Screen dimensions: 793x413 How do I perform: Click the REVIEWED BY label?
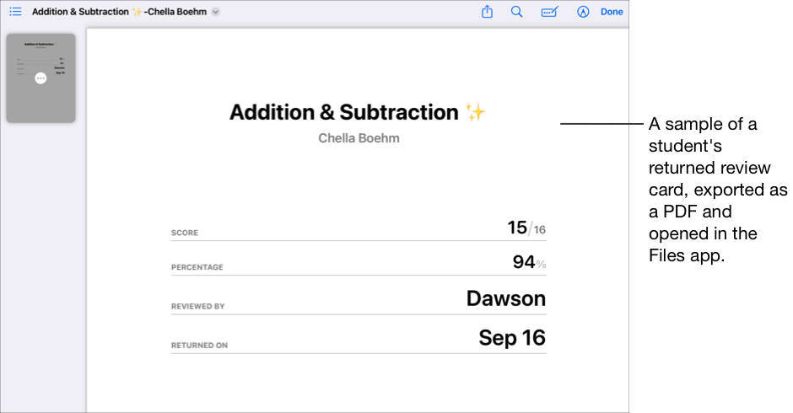(198, 306)
